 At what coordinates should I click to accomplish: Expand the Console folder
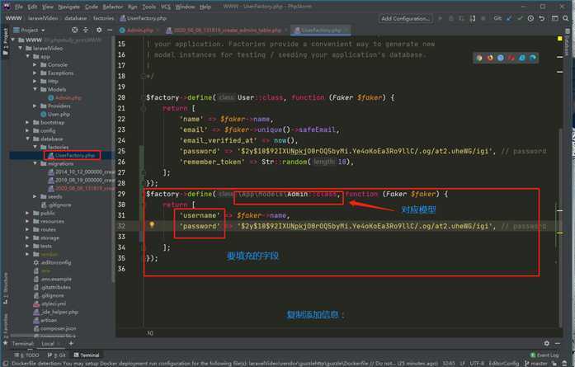pos(35,64)
